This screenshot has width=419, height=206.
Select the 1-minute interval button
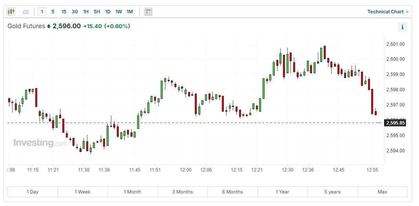(x=42, y=12)
